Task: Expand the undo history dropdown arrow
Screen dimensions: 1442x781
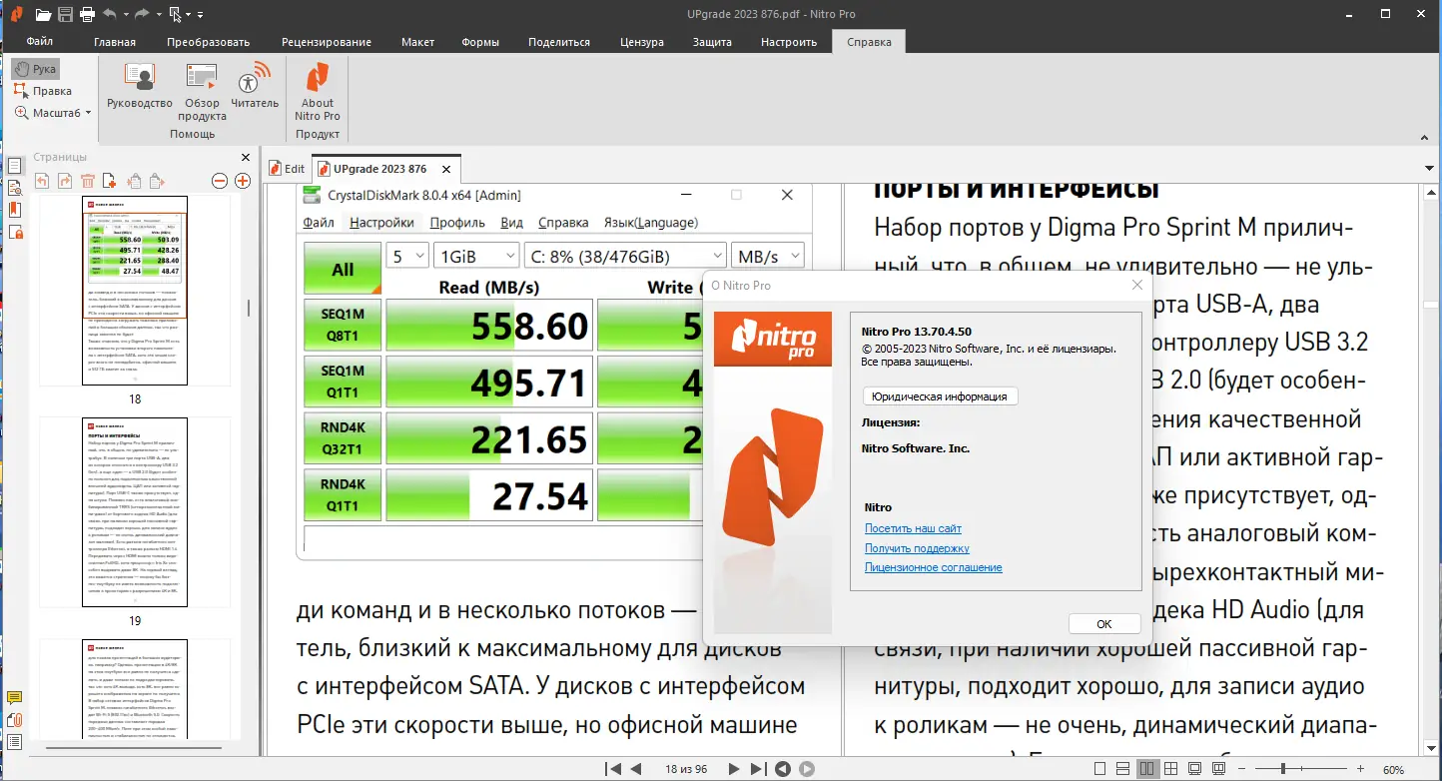Action: (x=124, y=15)
